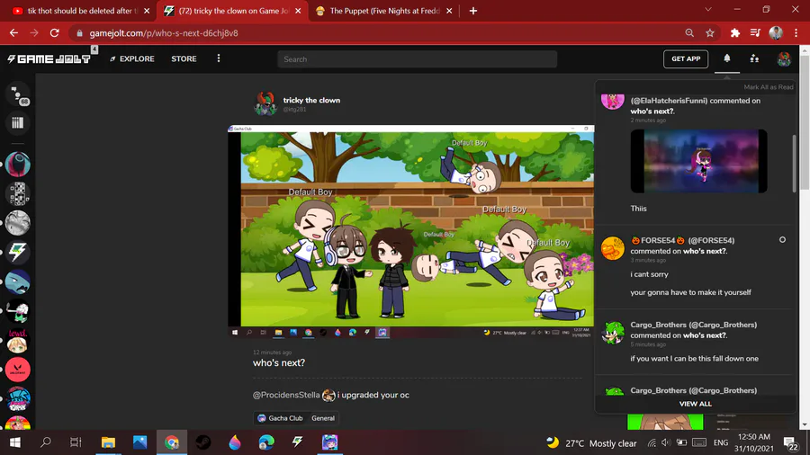Open tricky the clown's profile name
810x455 pixels.
311,100
